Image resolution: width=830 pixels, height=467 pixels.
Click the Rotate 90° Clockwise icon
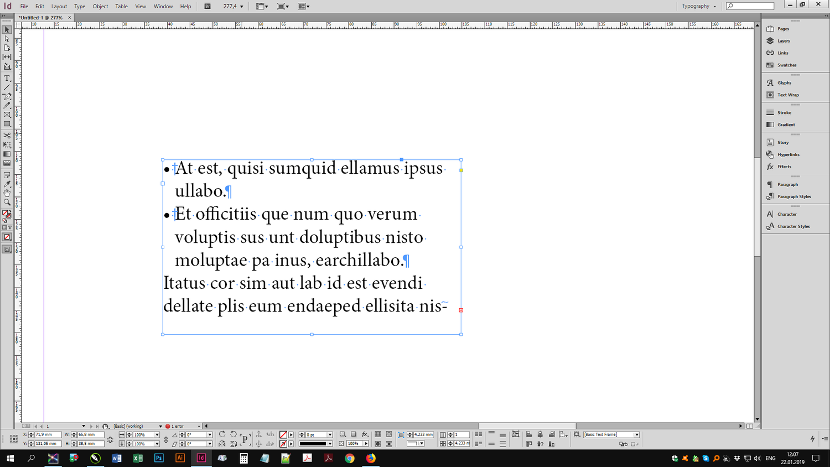(x=222, y=435)
